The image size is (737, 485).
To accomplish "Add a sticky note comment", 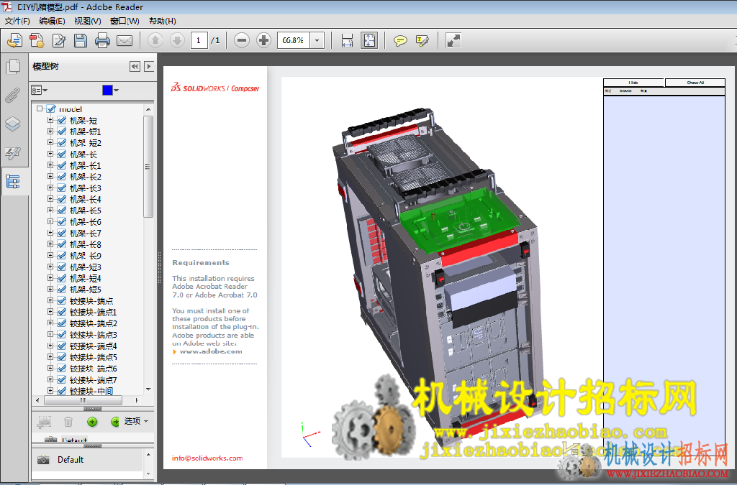I will coord(400,41).
